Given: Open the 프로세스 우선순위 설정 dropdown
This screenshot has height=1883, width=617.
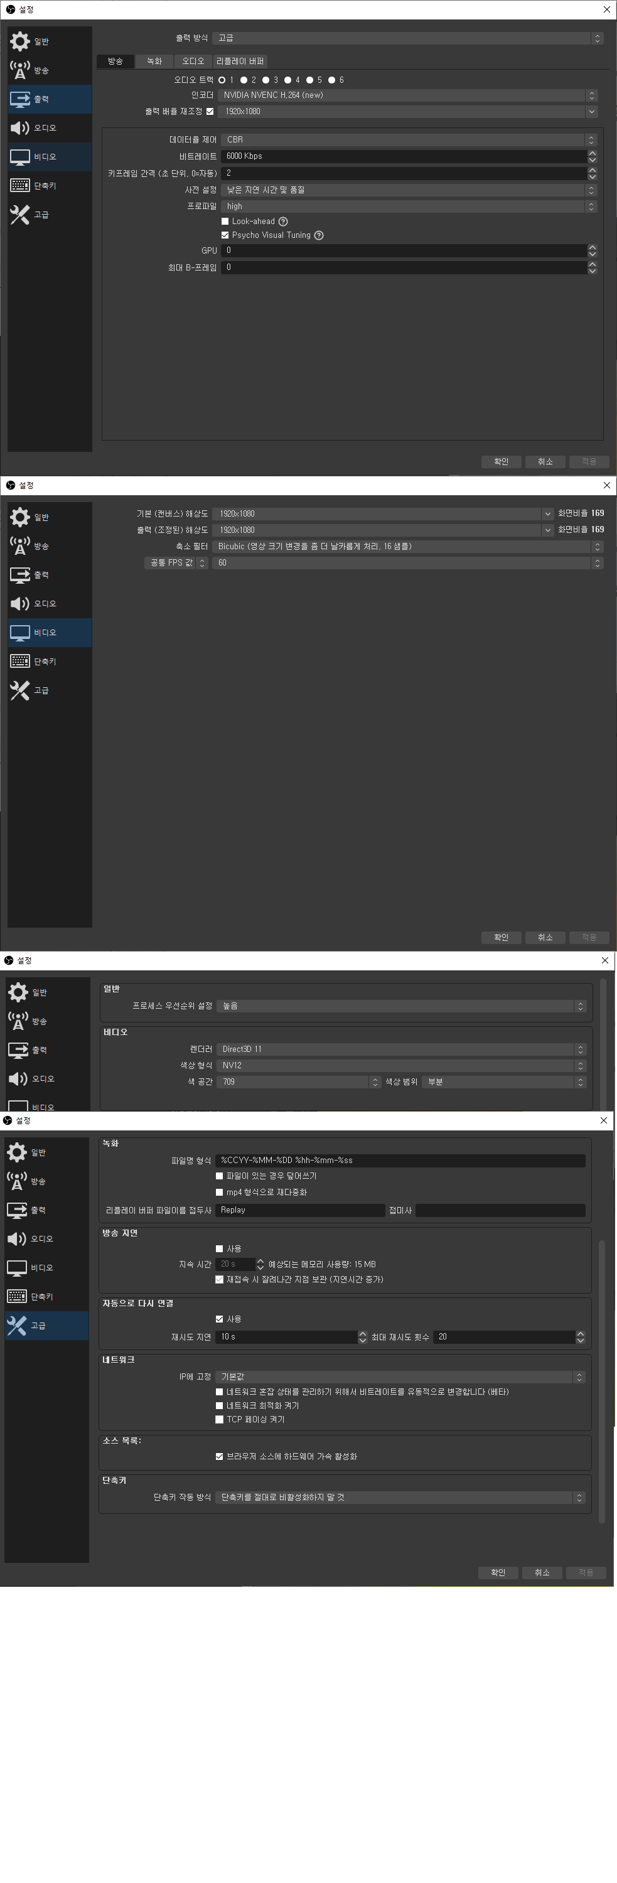Looking at the screenshot, I should tap(401, 1006).
